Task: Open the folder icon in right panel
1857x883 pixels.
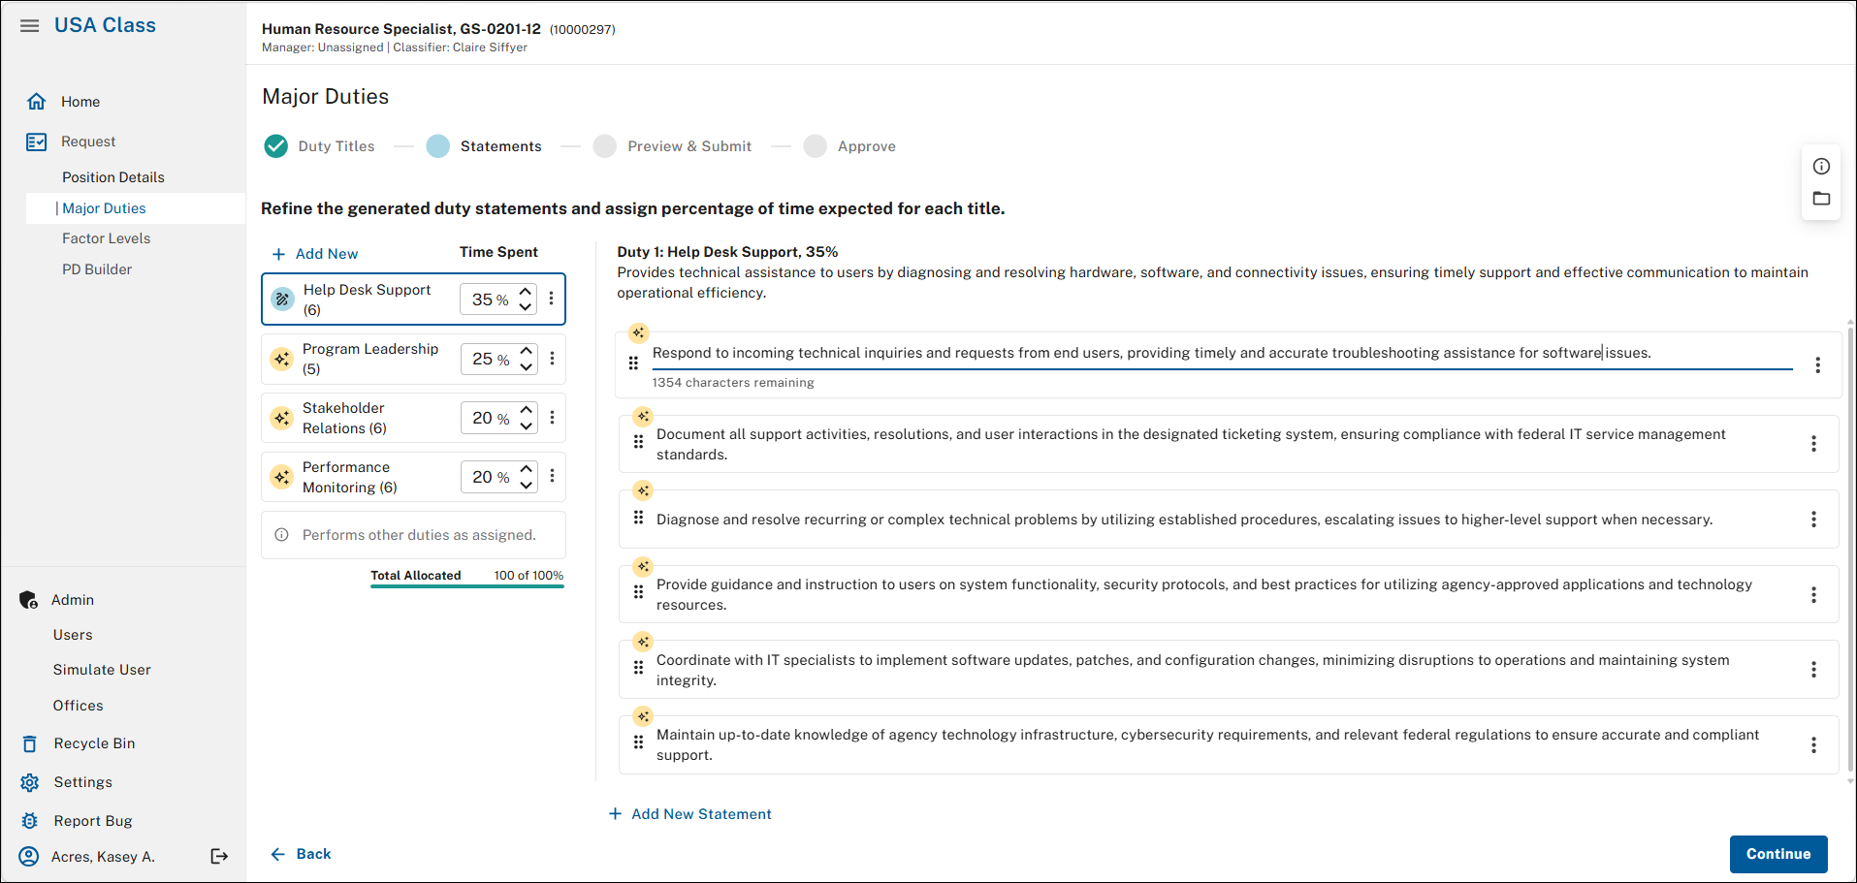Action: point(1821,199)
